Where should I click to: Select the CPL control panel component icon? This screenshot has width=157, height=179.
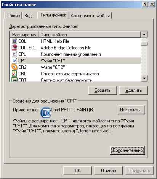point(14,54)
